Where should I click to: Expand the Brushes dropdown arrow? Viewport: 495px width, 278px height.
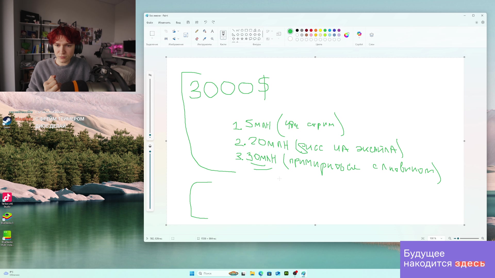pos(223,38)
